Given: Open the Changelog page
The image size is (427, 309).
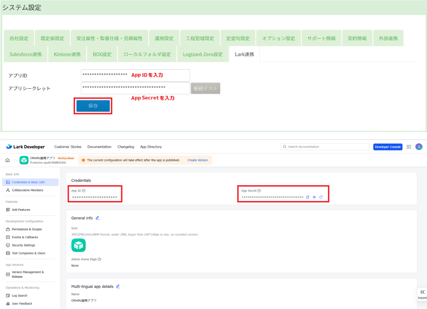Looking at the screenshot, I should [126, 147].
